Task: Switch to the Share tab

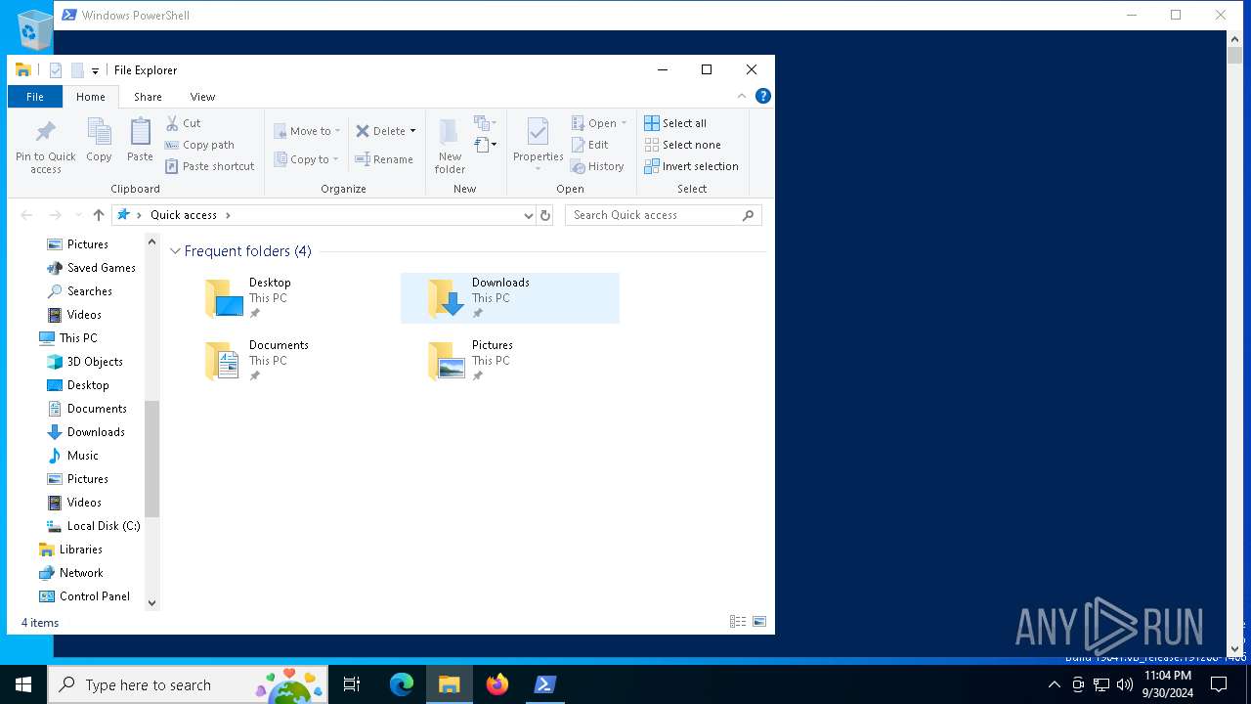Action: point(148,97)
